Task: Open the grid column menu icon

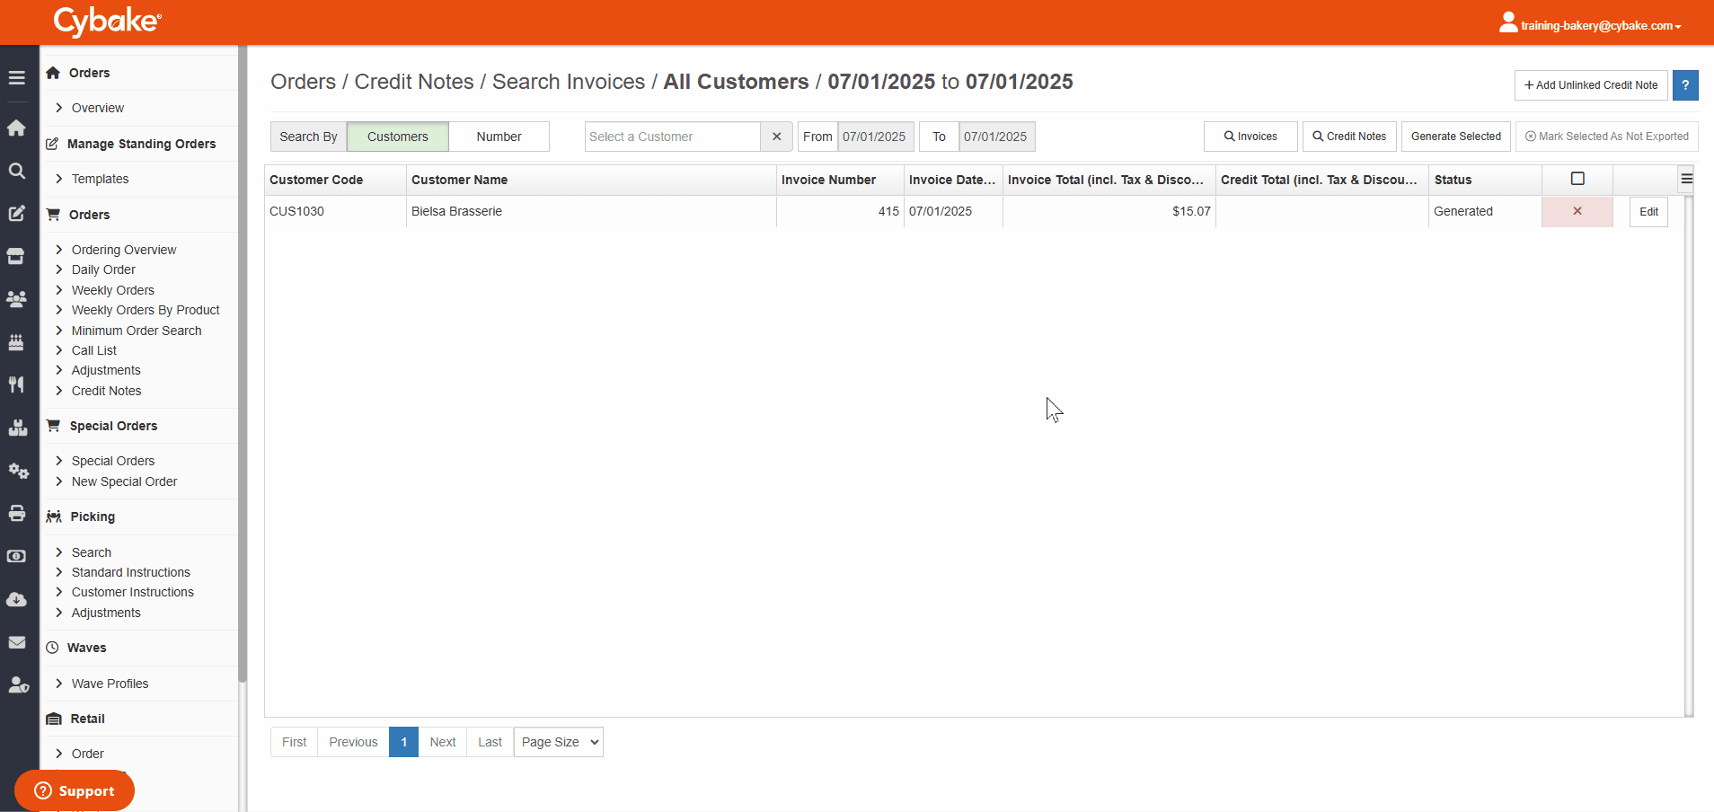Action: tap(1687, 179)
